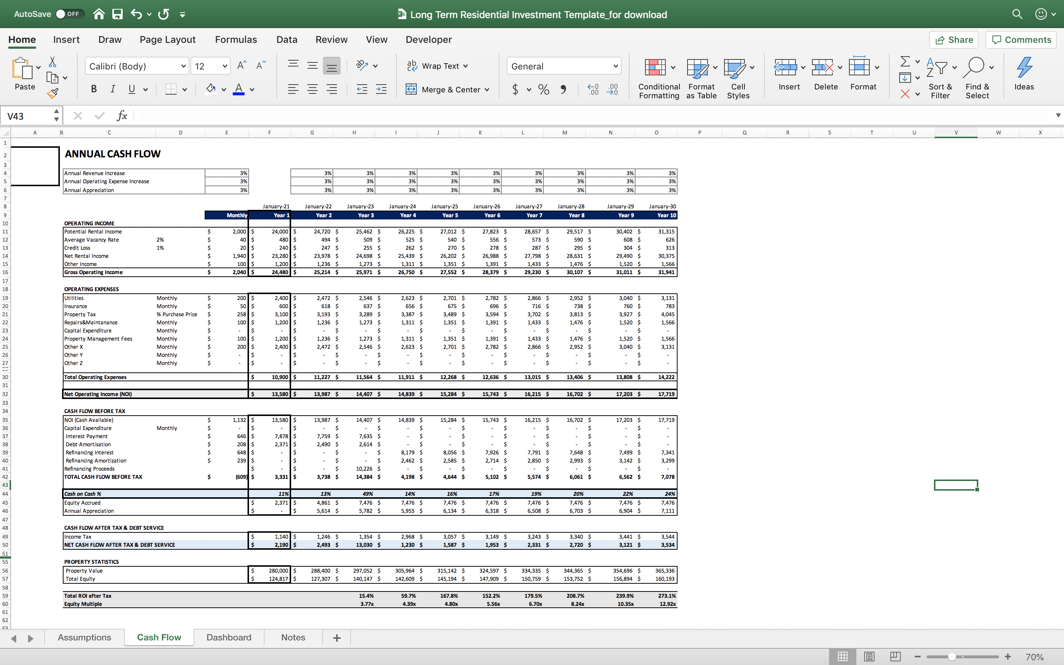The image size is (1064, 665).
Task: Select column V header
Action: (x=956, y=132)
